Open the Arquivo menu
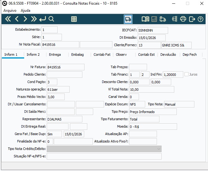The image size is (208, 171). tap(10, 11)
